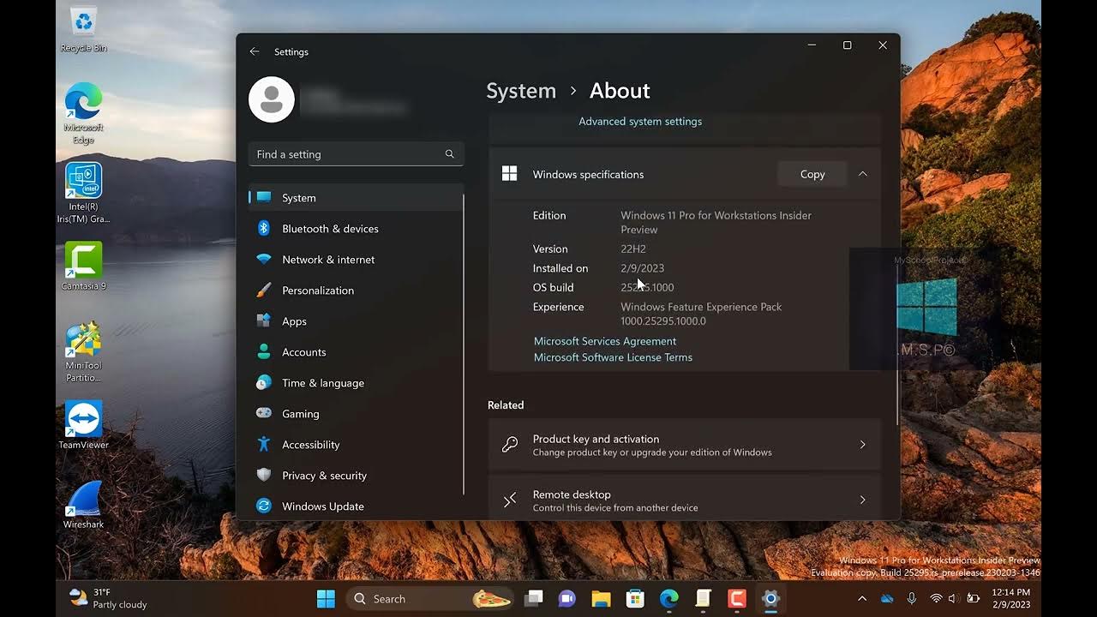Click the Installed on date 2/9/2023

642,268
